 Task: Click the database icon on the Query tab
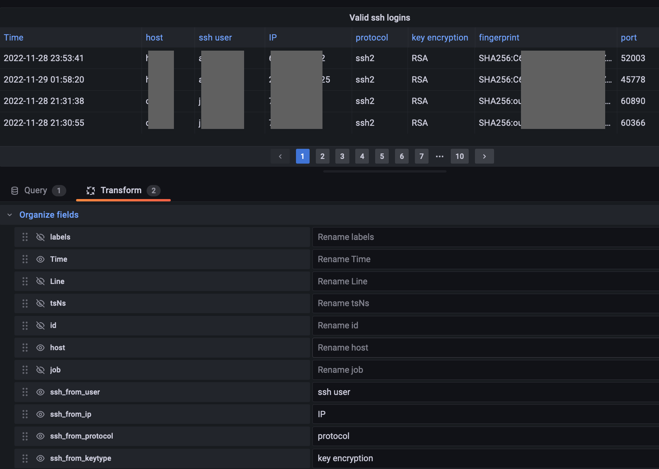[15, 190]
